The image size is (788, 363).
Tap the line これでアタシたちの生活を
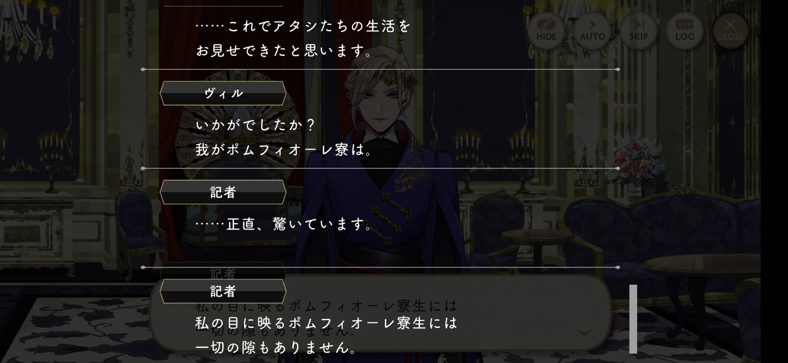pyautogui.click(x=303, y=26)
